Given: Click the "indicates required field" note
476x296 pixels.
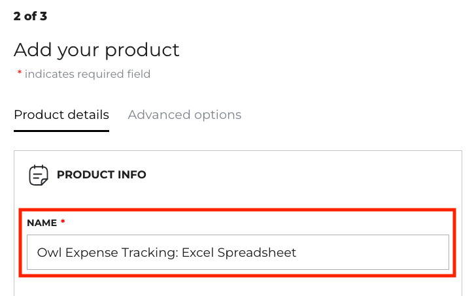Looking at the screenshot, I should coord(88,74).
